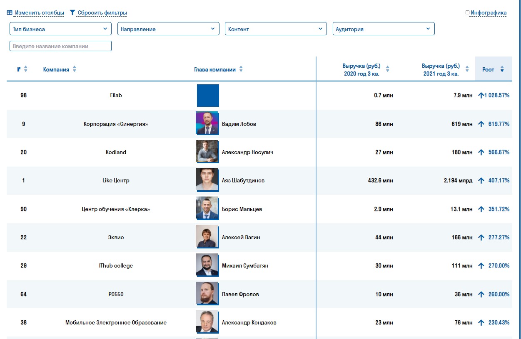Open Вадим Лобов's photo thumbnail

point(207,123)
